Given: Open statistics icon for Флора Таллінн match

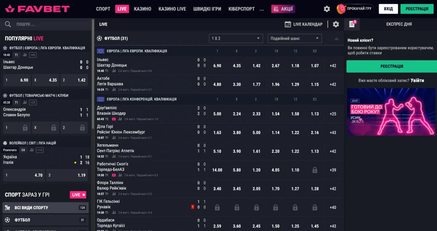Looking at the screenshot, I should click(x=114, y=194).
